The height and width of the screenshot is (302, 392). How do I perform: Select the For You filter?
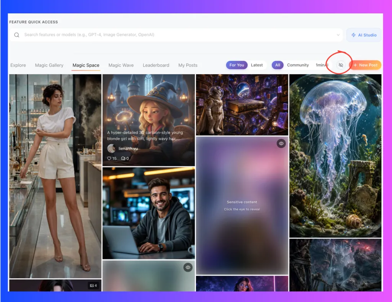237,65
